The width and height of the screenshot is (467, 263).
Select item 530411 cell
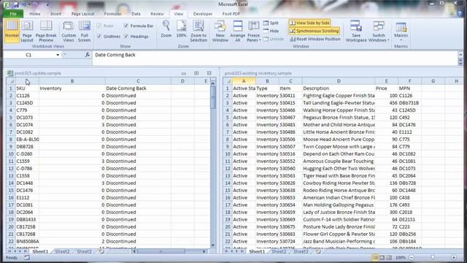coord(290,96)
